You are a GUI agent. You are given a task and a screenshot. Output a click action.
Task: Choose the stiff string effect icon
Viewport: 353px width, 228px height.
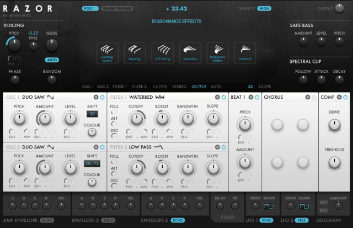point(162,52)
